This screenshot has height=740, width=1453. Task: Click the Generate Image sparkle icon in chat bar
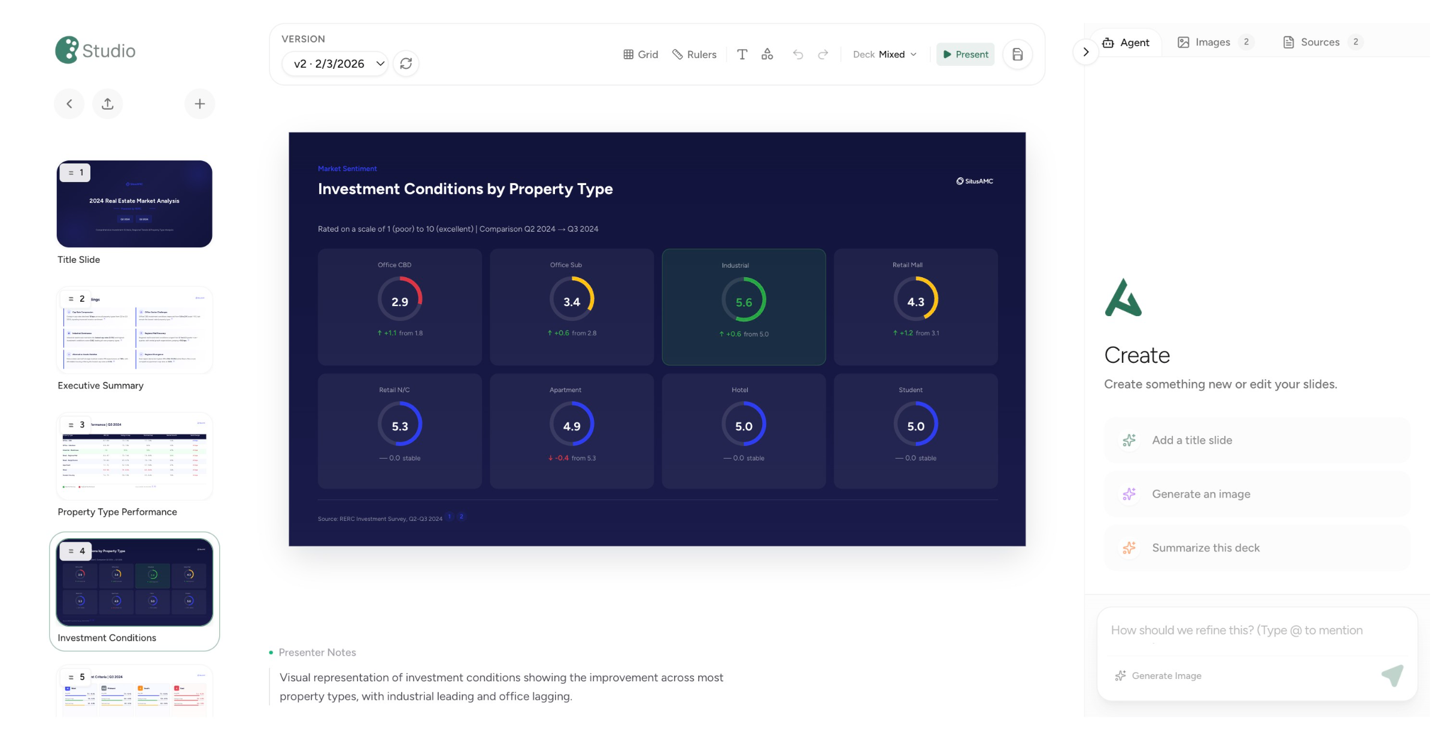(x=1120, y=675)
